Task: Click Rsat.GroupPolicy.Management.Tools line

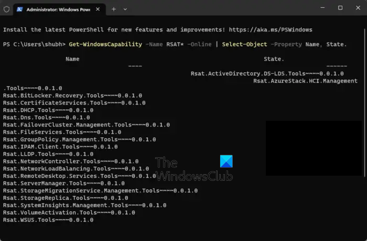Action: (x=79, y=140)
